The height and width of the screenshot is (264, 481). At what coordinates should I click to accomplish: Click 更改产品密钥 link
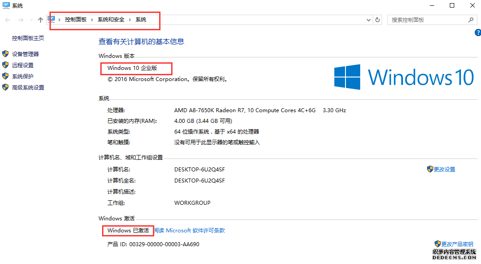[457, 244]
